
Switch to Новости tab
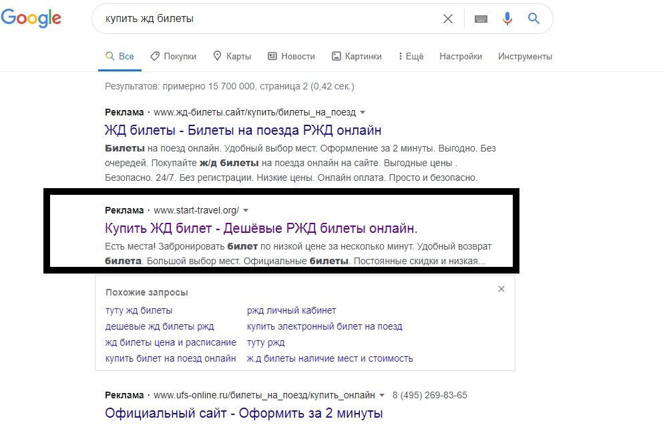291,56
